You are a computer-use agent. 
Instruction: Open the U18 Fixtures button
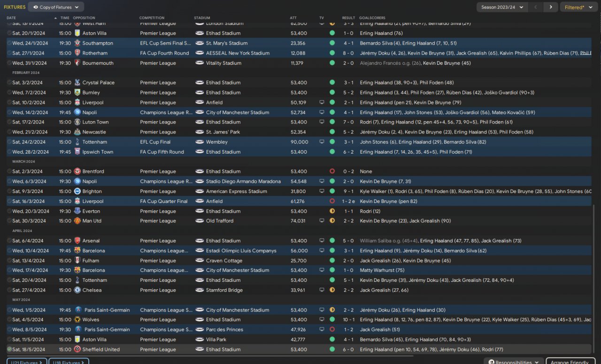click(x=69, y=362)
